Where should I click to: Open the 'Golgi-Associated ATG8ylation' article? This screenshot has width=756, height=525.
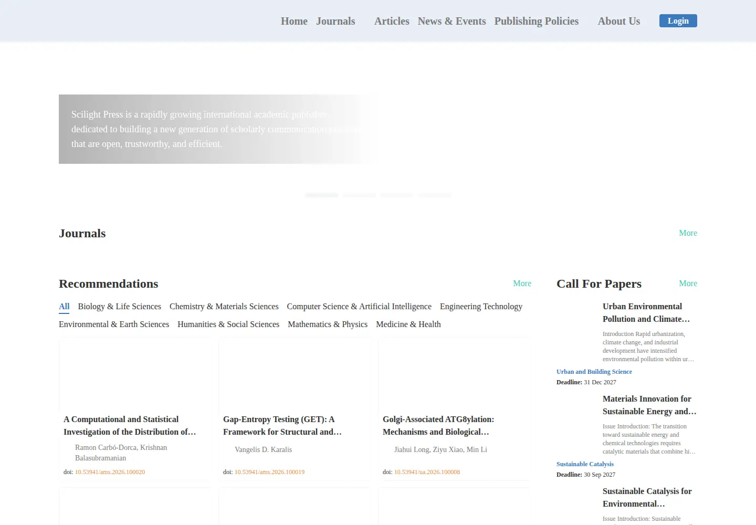438,426
